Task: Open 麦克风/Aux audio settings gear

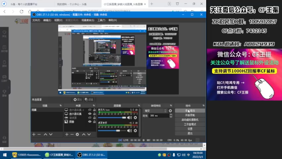Action: (135, 118)
